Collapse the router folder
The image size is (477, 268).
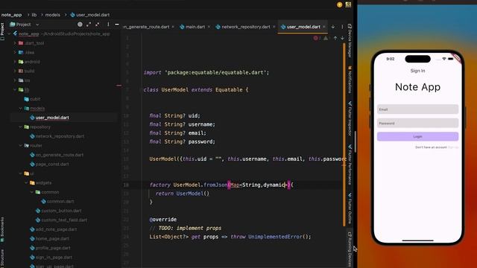point(20,146)
